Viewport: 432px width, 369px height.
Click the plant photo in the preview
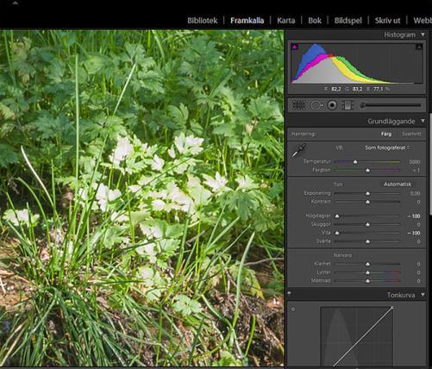click(x=141, y=198)
